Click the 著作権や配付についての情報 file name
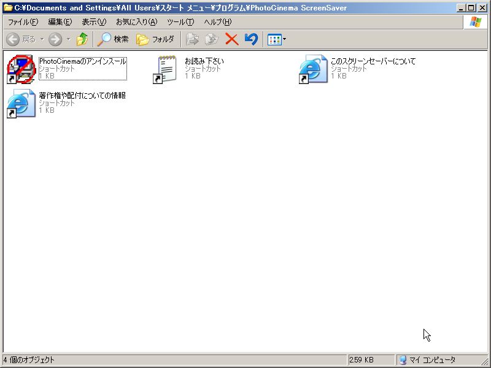Viewport: 491px width, 368px height. 82,96
